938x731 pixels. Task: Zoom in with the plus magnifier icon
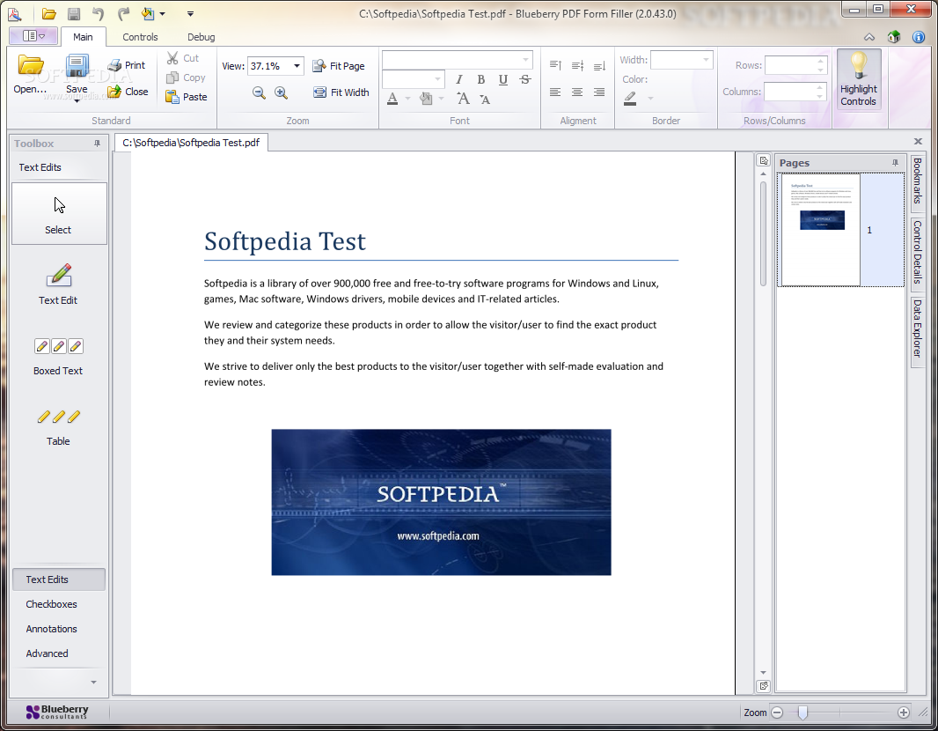(281, 92)
